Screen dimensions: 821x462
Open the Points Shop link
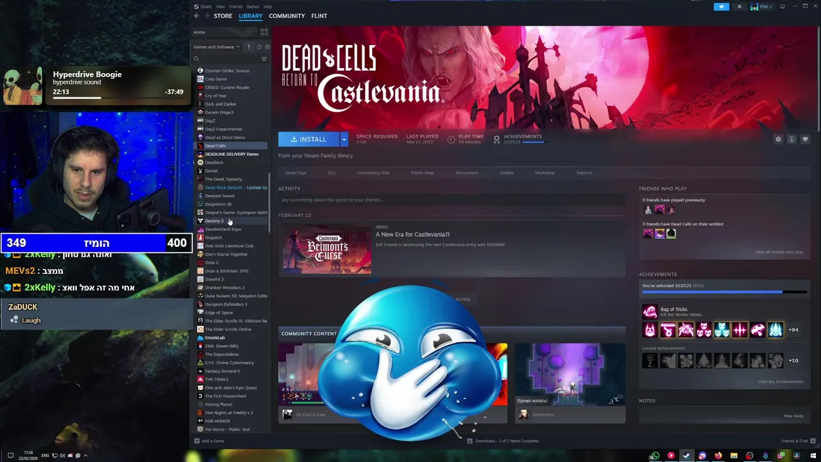pyautogui.click(x=422, y=173)
